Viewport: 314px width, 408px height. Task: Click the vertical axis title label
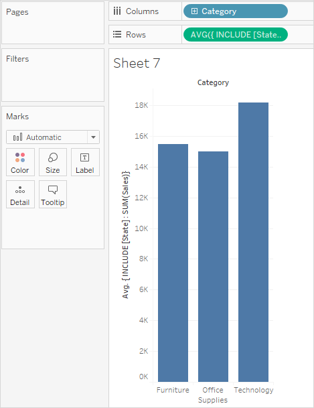pos(125,234)
